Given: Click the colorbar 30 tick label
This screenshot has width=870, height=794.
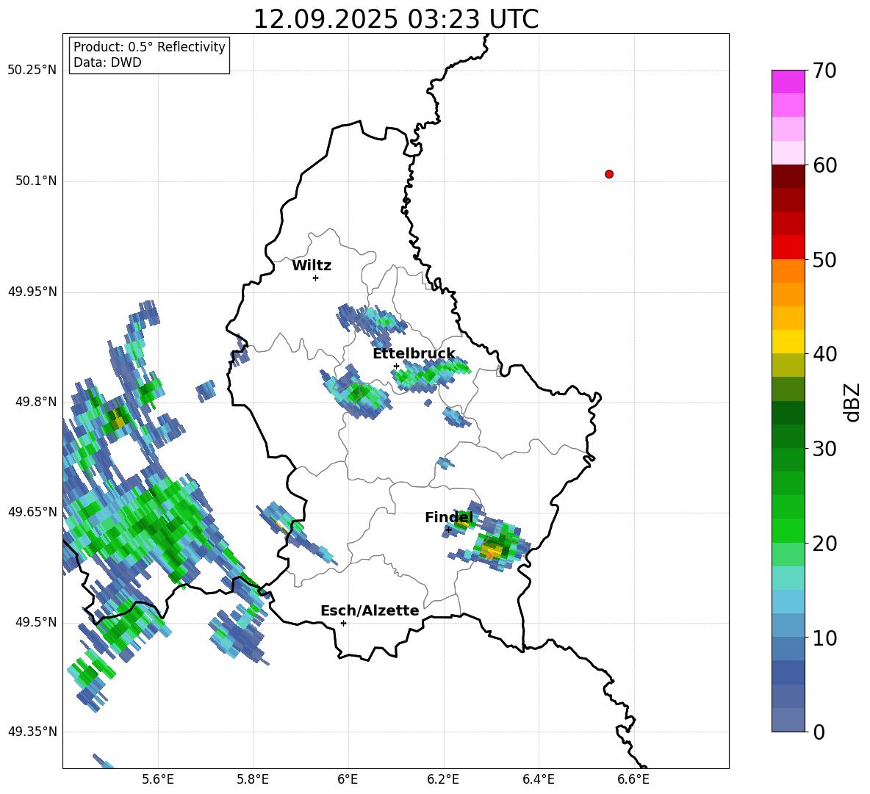Looking at the screenshot, I should click(x=824, y=449).
